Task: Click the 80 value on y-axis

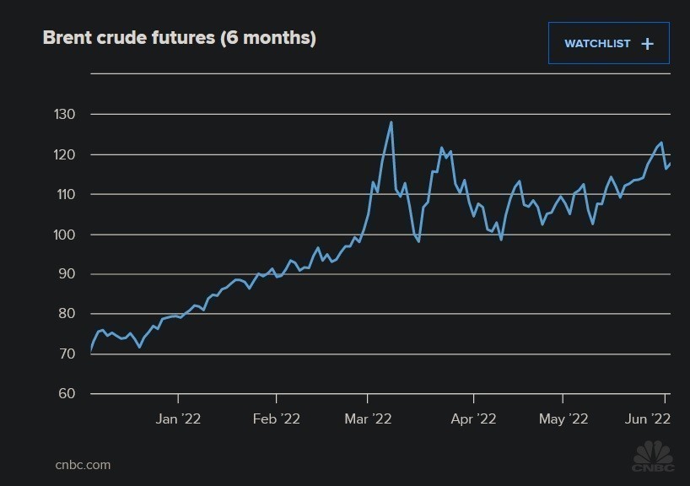Action: tap(67, 314)
